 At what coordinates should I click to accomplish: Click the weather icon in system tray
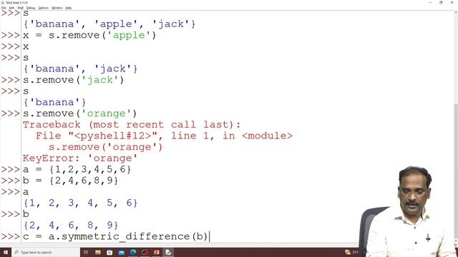[x=348, y=252]
